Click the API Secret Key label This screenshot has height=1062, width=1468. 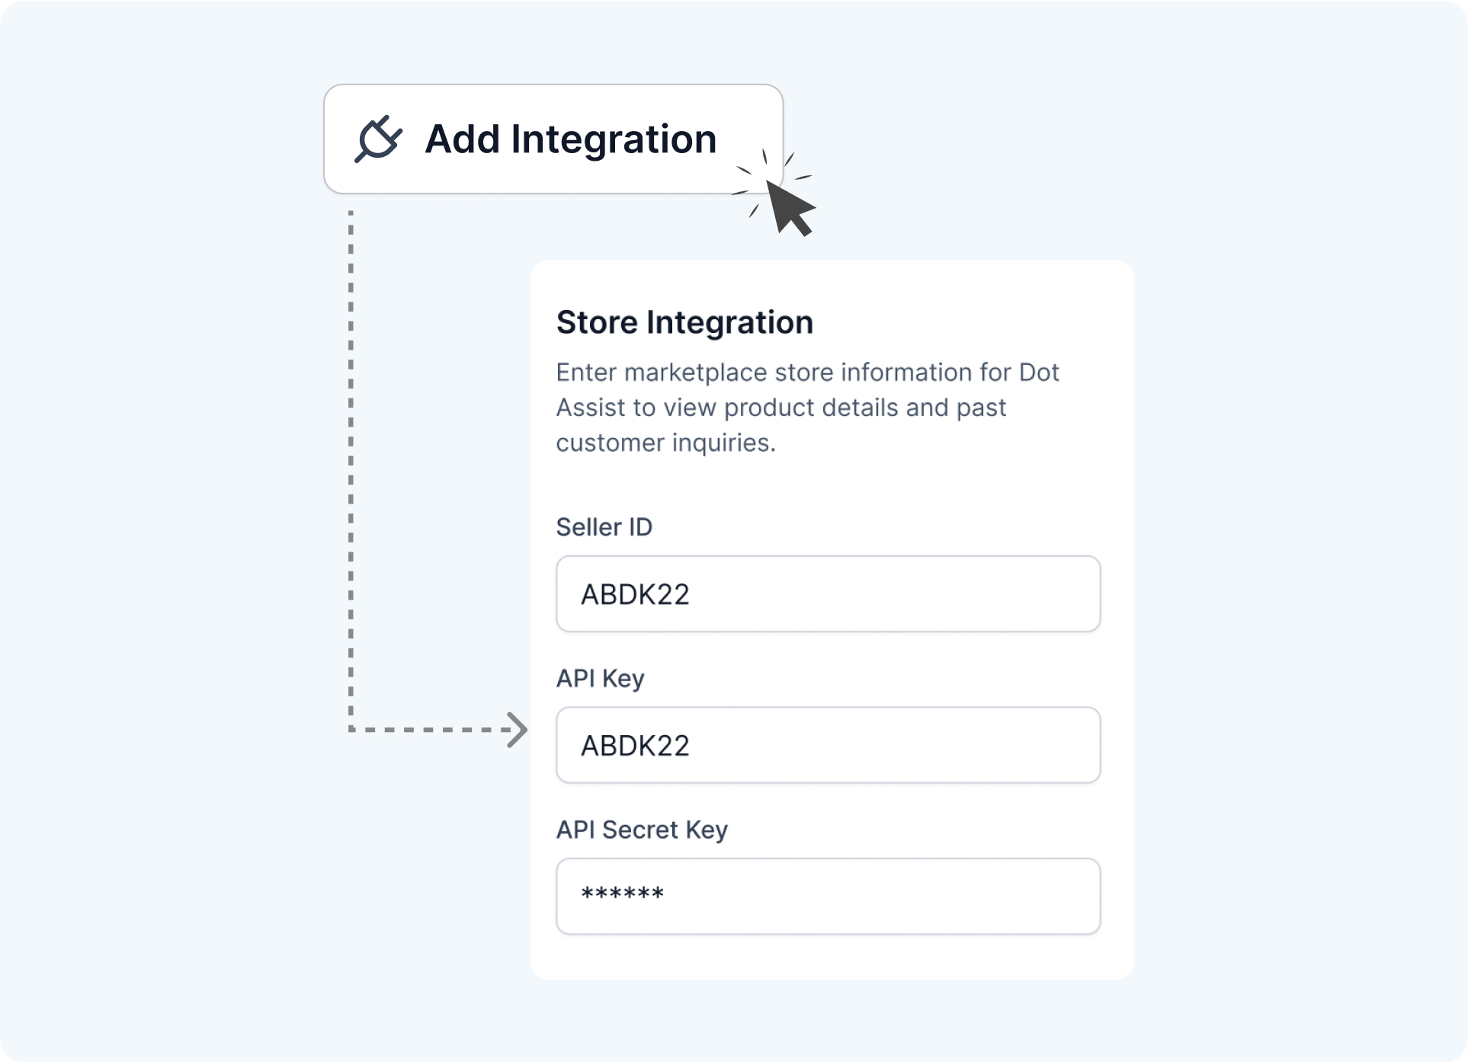tap(642, 830)
